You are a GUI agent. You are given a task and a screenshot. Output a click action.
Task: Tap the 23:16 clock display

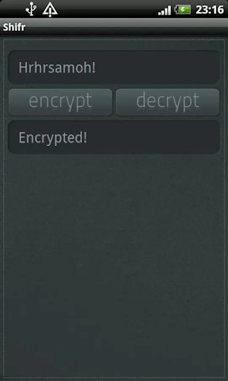pyautogui.click(x=209, y=10)
